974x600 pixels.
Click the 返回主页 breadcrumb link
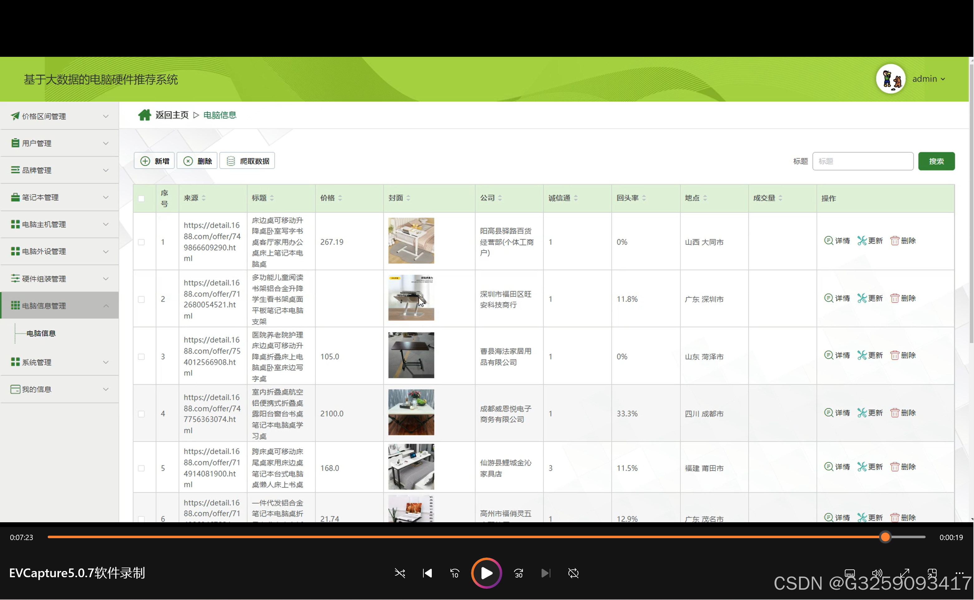pos(172,115)
